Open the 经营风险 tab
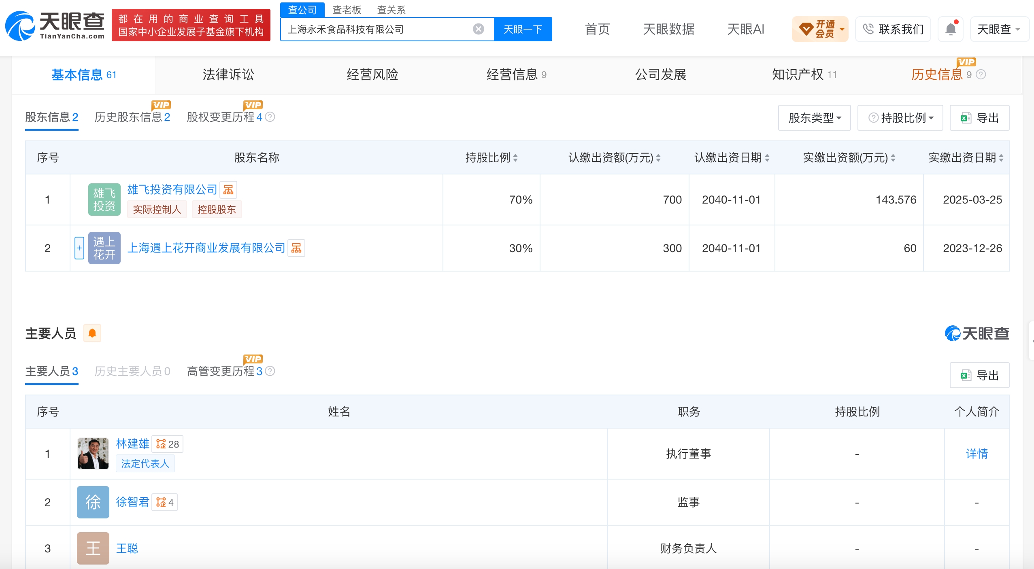The height and width of the screenshot is (569, 1034). click(372, 74)
